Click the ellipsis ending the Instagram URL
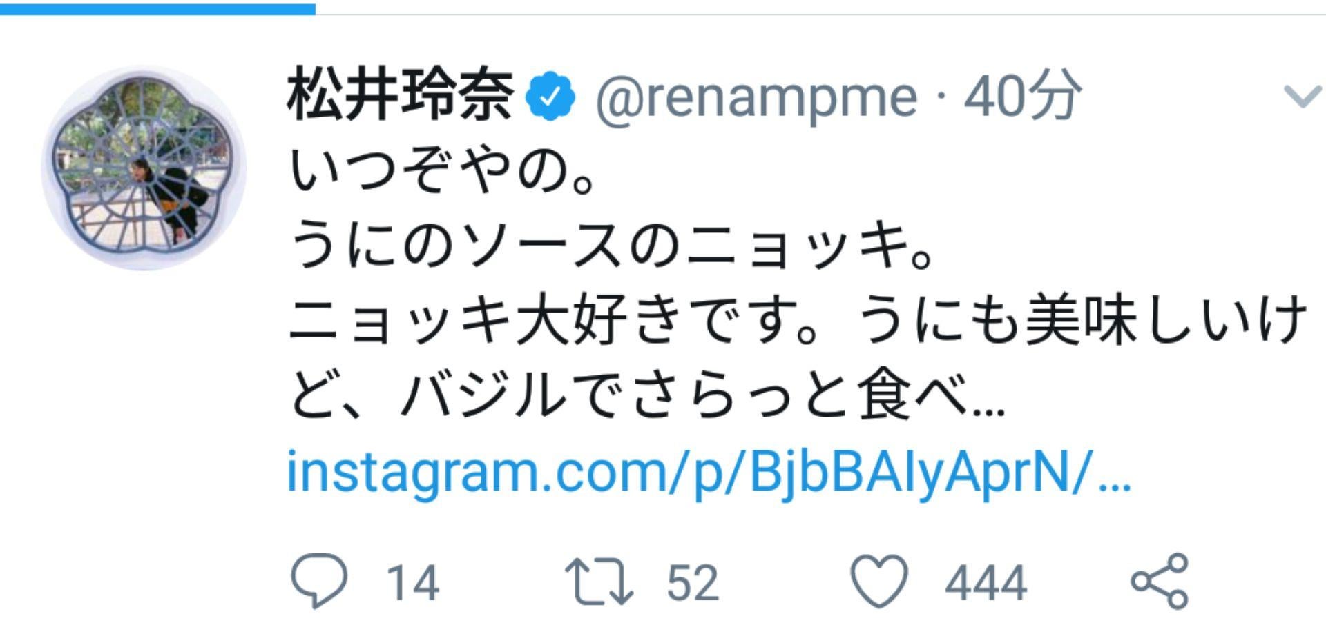1326x634 pixels. click(x=1114, y=476)
